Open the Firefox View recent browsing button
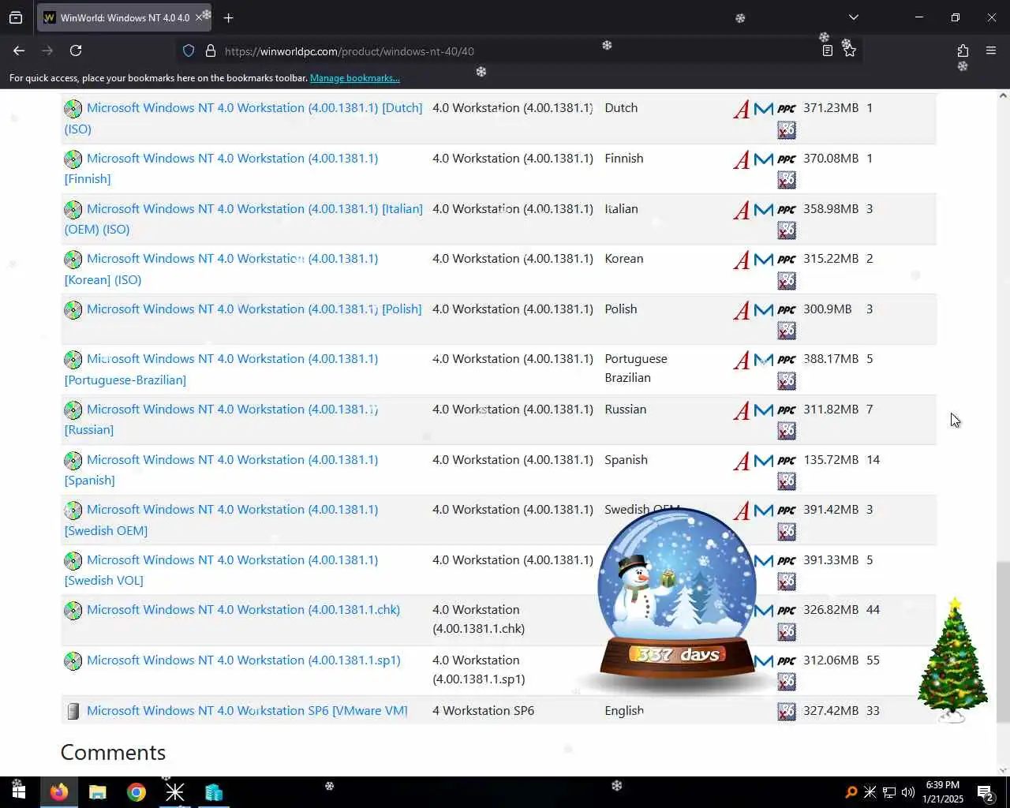 click(16, 17)
